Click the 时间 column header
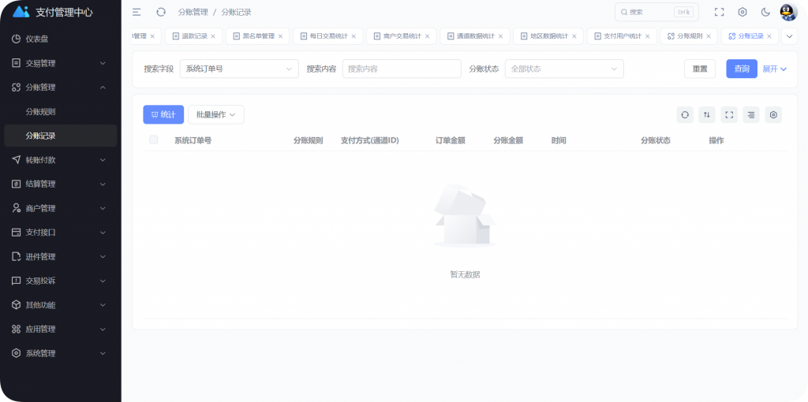 point(559,140)
